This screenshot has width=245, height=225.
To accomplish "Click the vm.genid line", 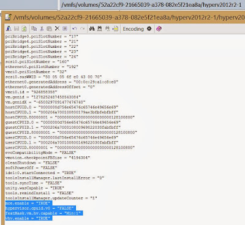I will tap(43, 97).
